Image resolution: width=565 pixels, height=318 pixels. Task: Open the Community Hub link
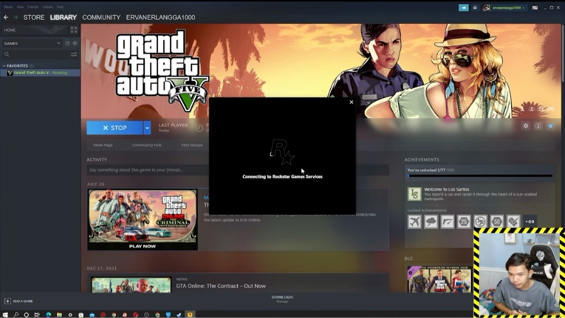(146, 145)
